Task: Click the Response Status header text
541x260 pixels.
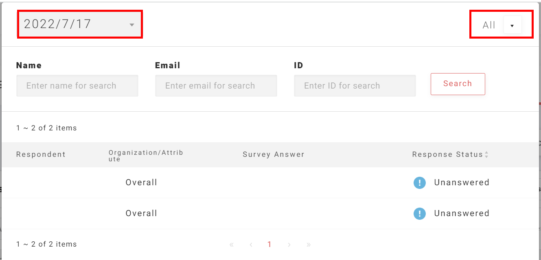Action: pyautogui.click(x=447, y=154)
